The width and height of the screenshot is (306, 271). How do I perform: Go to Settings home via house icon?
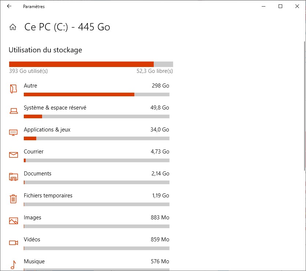tap(13, 27)
